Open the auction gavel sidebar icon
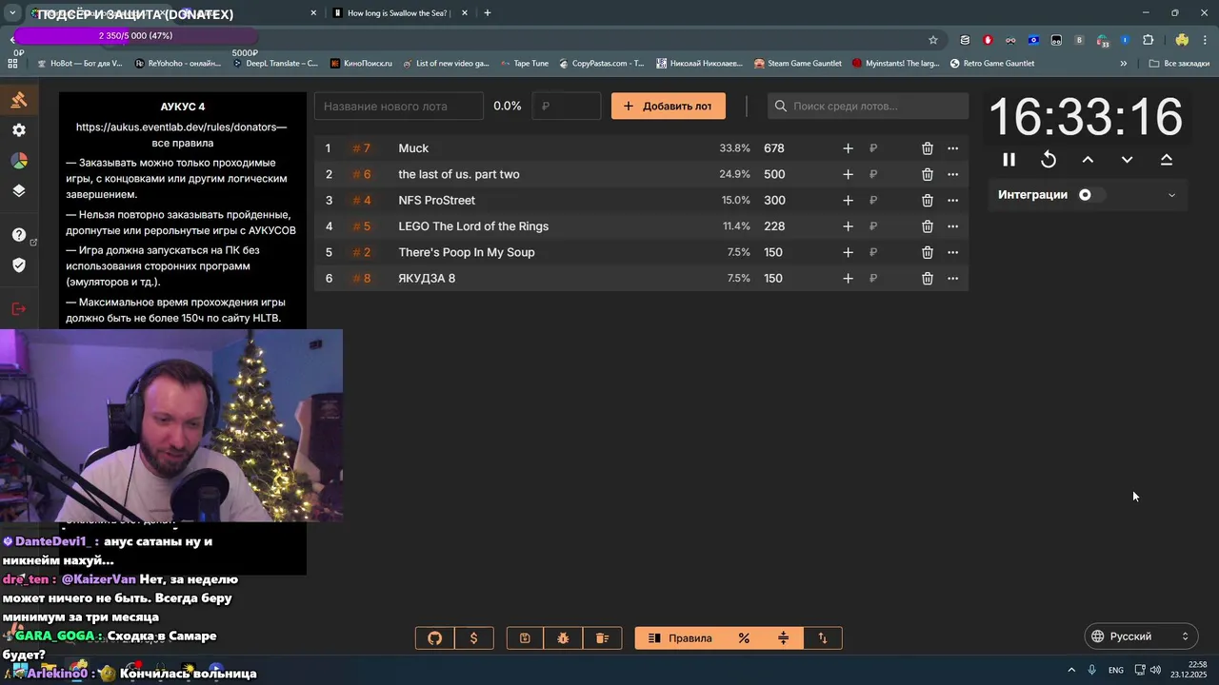1219x685 pixels. pos(19,100)
